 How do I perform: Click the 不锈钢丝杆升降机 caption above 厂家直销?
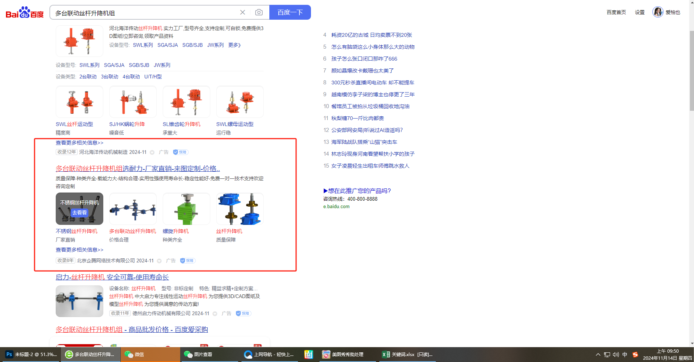click(x=77, y=231)
